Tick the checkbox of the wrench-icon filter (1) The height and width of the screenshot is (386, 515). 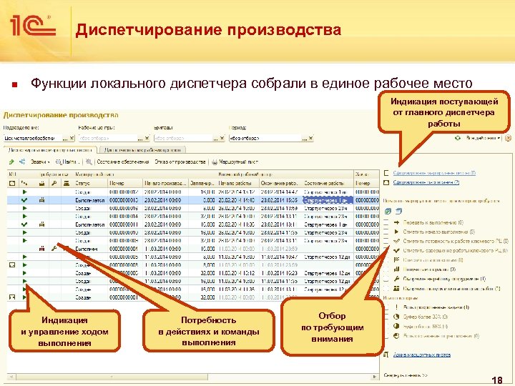pos(386,279)
